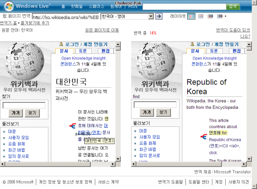Click 찾기 button in original pane
The height and width of the screenshot is (189, 257).
point(32,113)
